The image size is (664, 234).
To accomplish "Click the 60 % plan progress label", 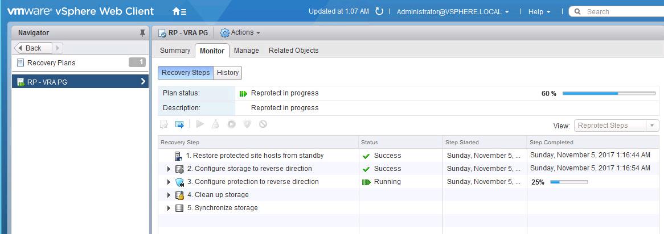I will coord(549,94).
